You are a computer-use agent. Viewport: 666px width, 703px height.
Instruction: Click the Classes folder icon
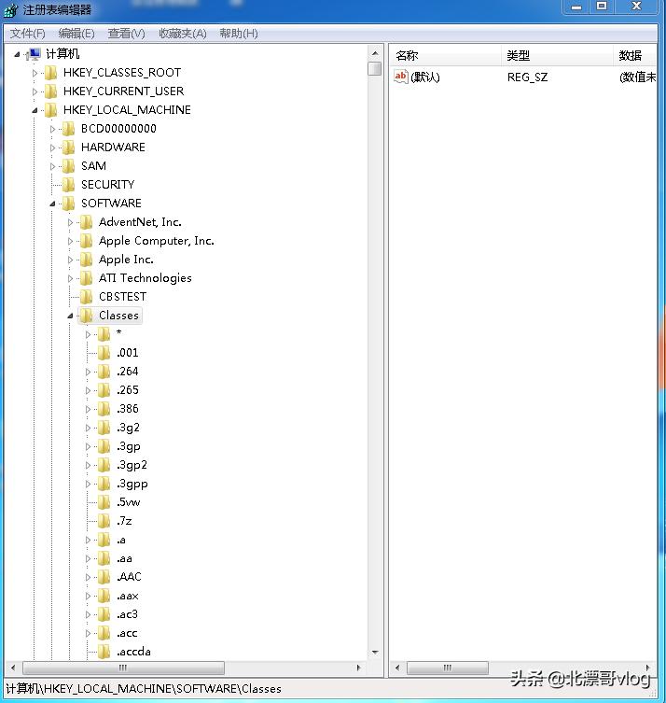pyautogui.click(x=87, y=316)
